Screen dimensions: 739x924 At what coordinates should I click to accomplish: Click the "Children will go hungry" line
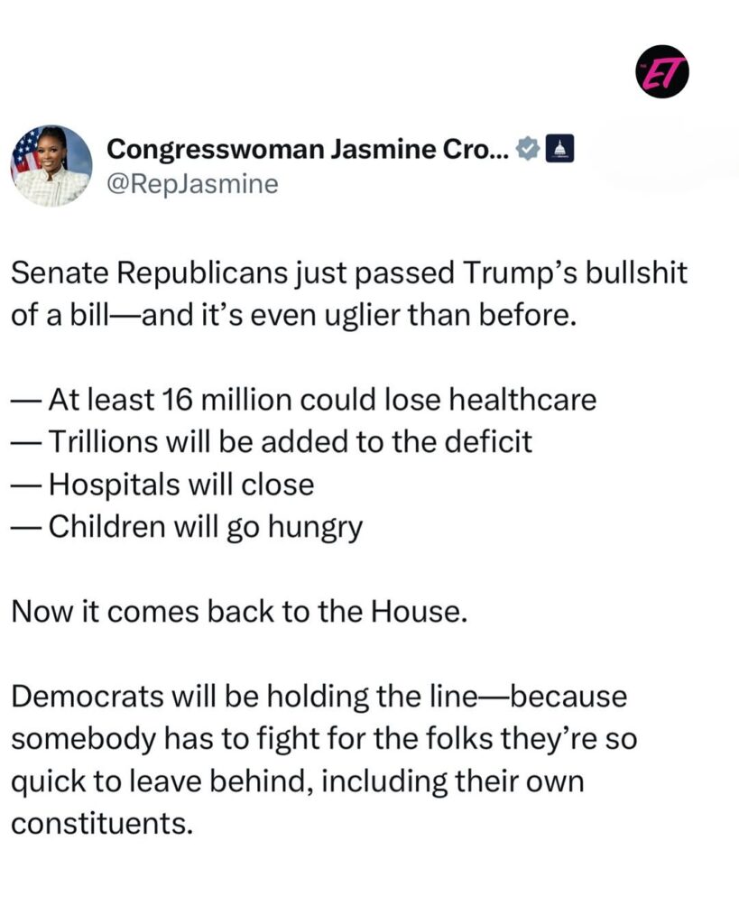coord(205,526)
